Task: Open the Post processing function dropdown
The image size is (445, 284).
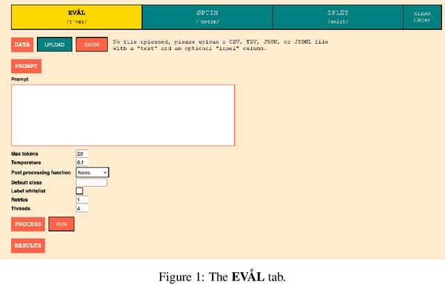Action: point(92,172)
